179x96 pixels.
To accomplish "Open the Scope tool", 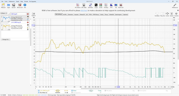I will (96, 6).
